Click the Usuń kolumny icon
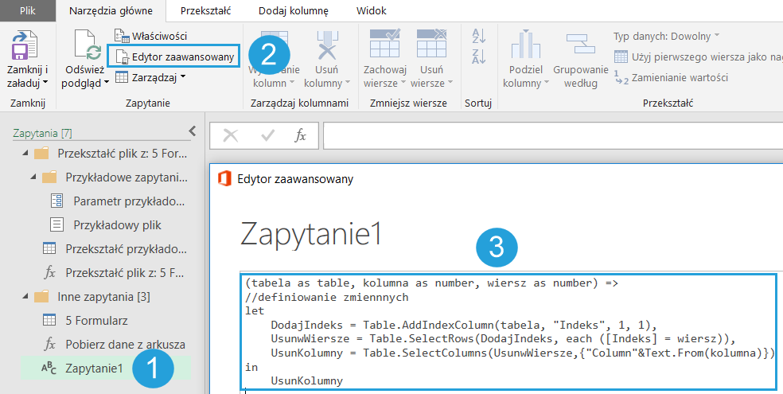The image size is (783, 394). (x=327, y=46)
